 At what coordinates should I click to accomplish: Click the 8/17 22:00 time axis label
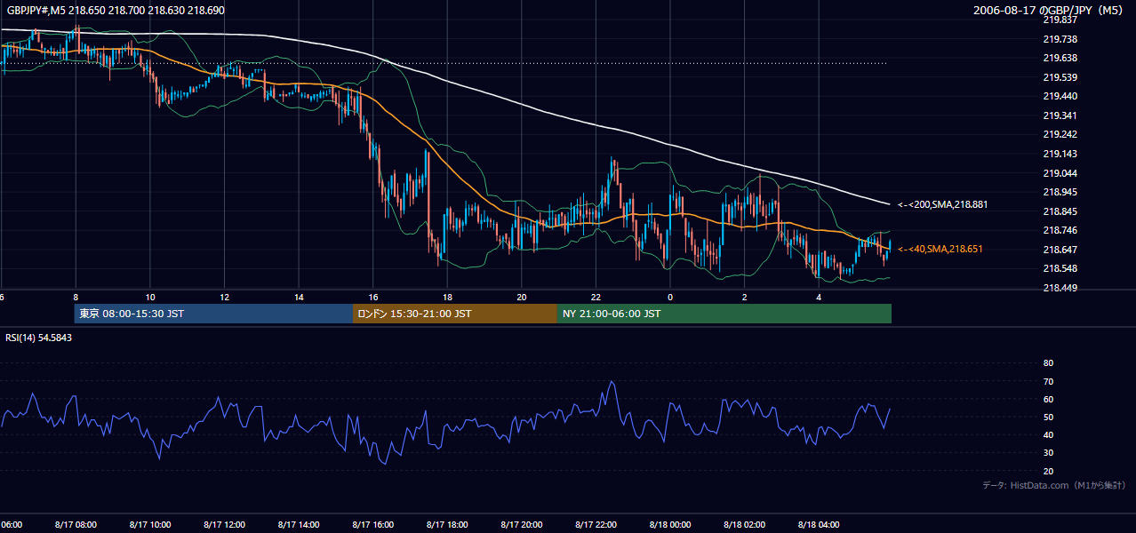coord(596,524)
